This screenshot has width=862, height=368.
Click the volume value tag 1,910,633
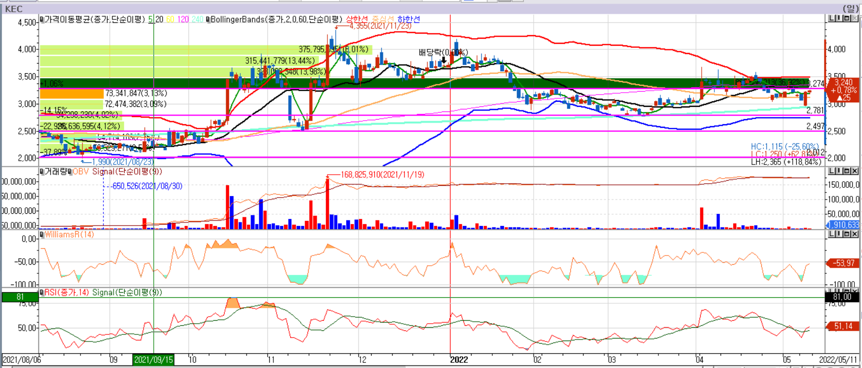coord(843,224)
